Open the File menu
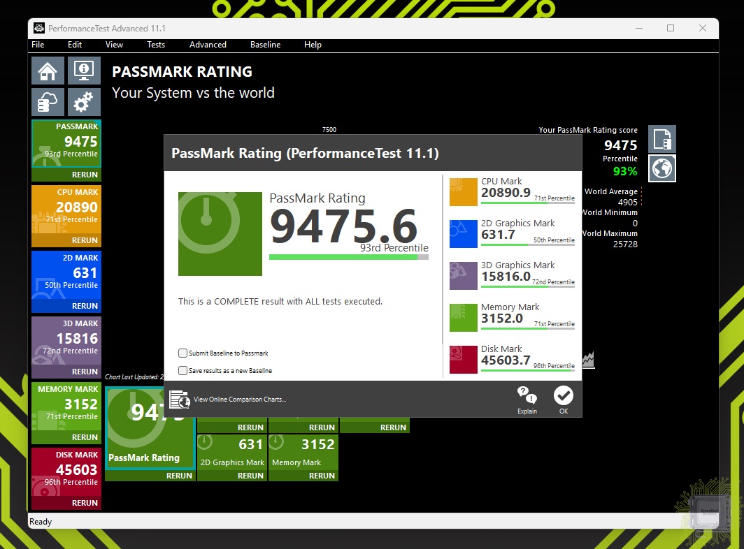This screenshot has width=744, height=549. [x=38, y=45]
